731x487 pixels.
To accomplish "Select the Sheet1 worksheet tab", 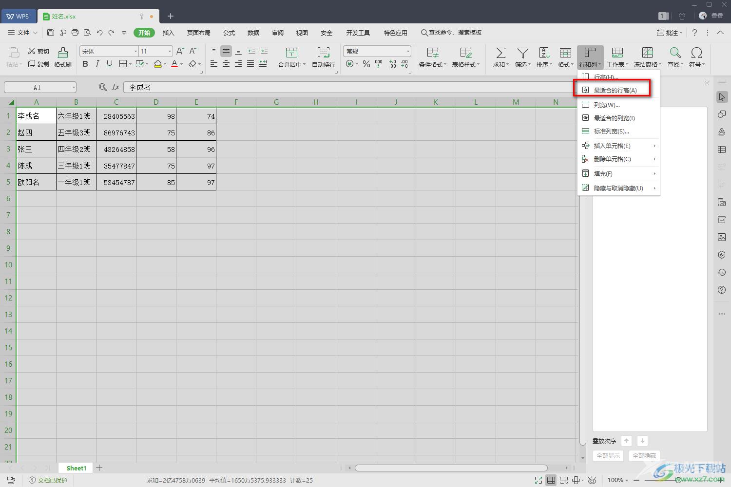I will (x=76, y=468).
